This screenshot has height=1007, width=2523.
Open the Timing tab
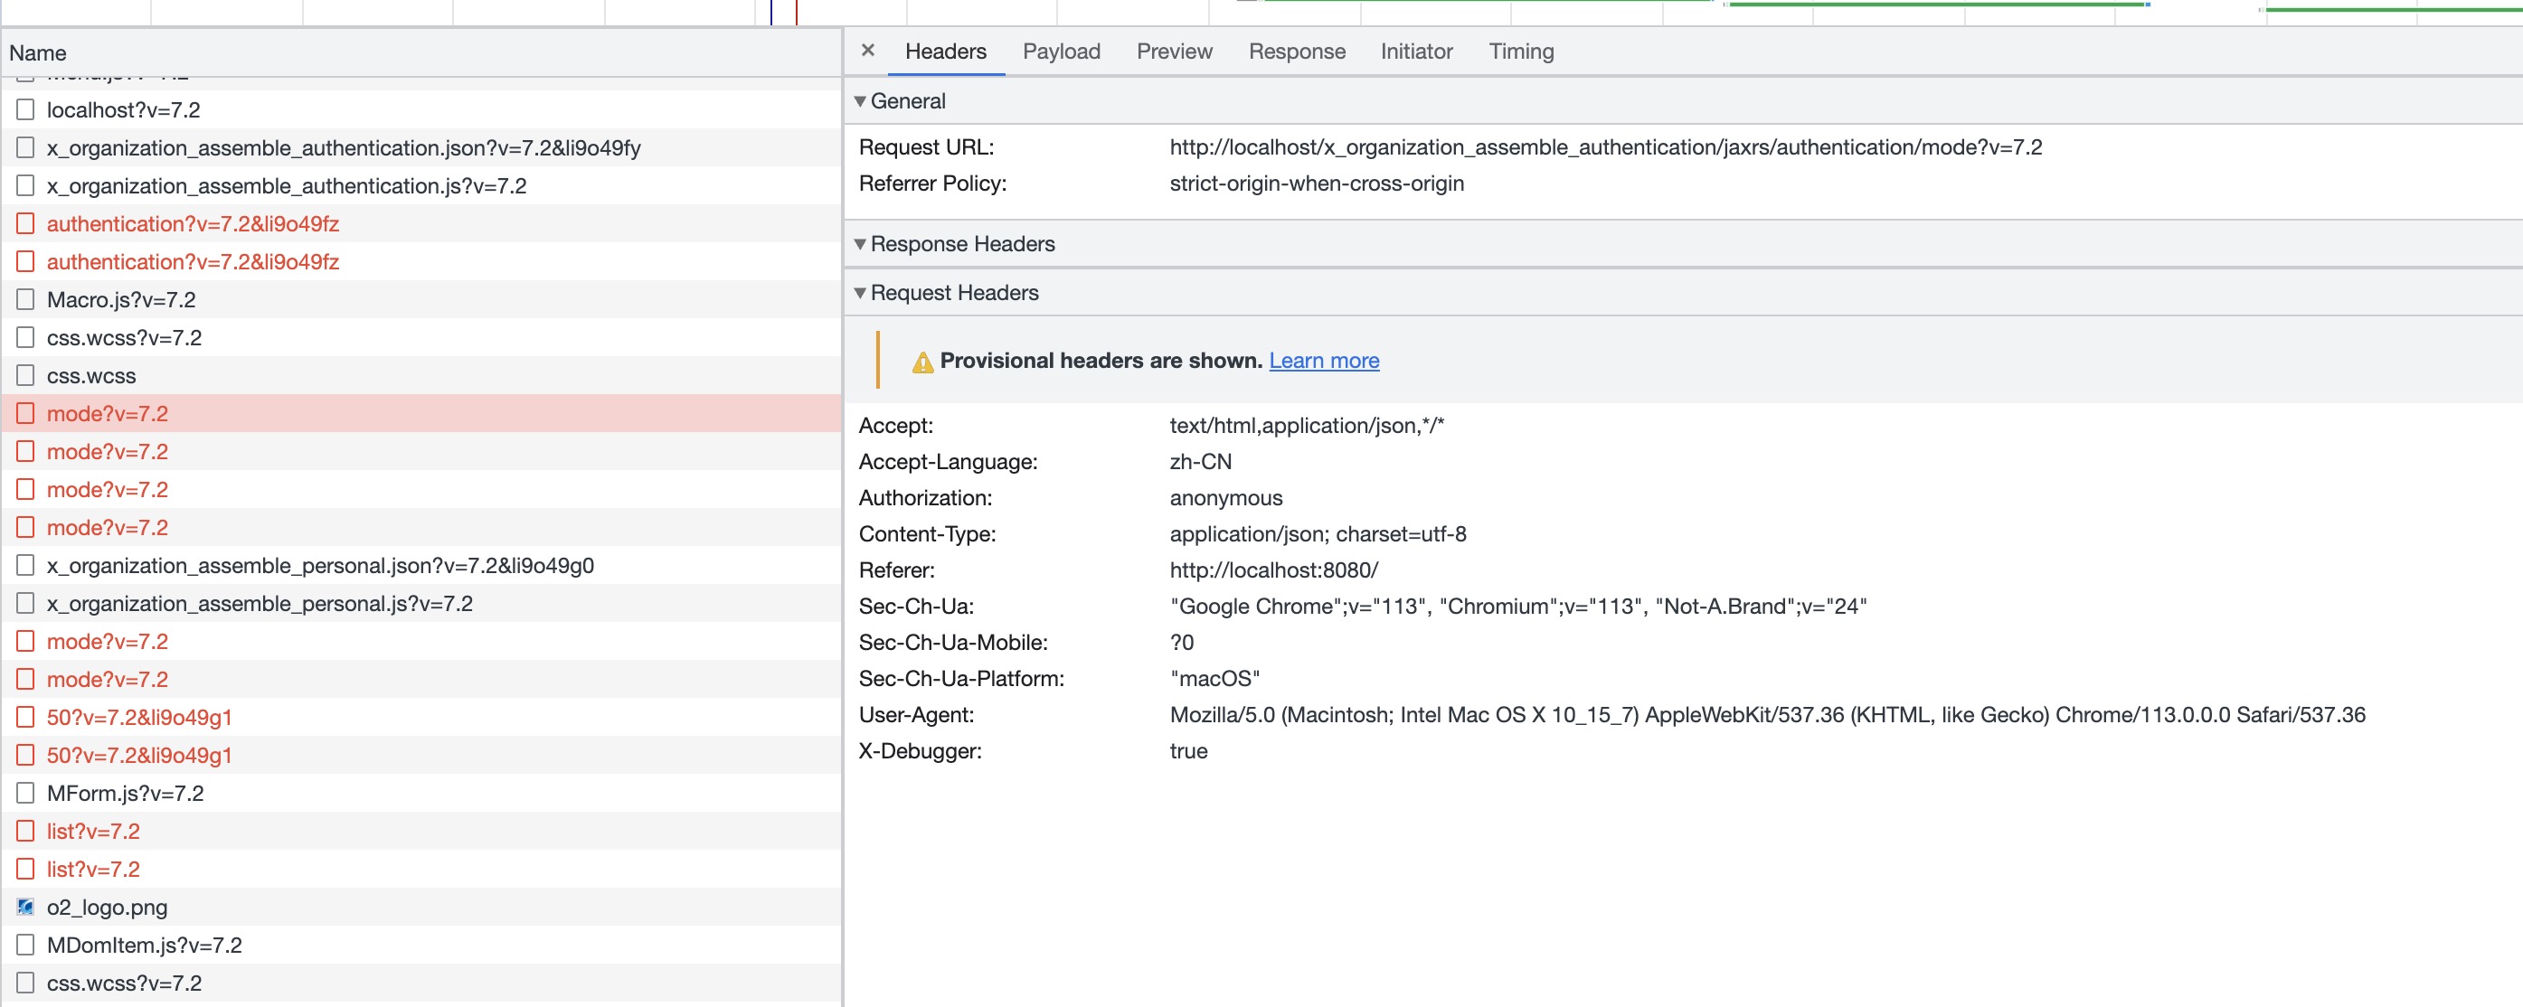click(x=1520, y=51)
